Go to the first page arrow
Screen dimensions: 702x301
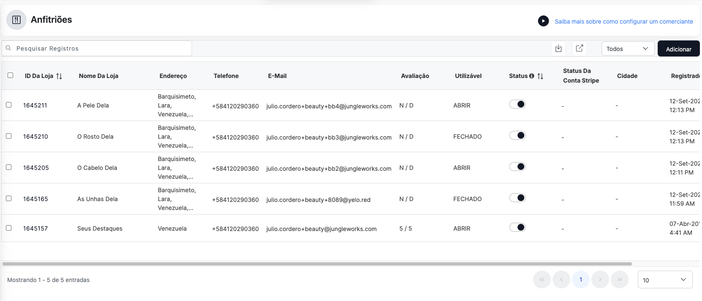click(542, 279)
